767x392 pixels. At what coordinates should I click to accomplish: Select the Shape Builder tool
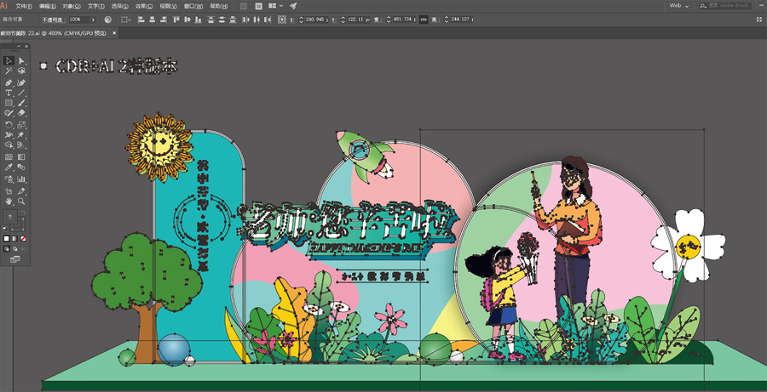point(9,145)
